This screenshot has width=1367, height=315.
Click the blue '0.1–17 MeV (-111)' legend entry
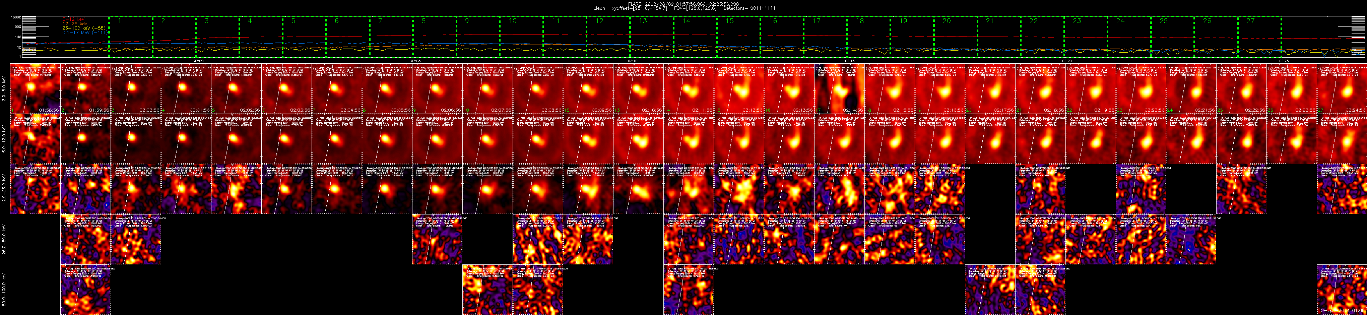(85, 33)
